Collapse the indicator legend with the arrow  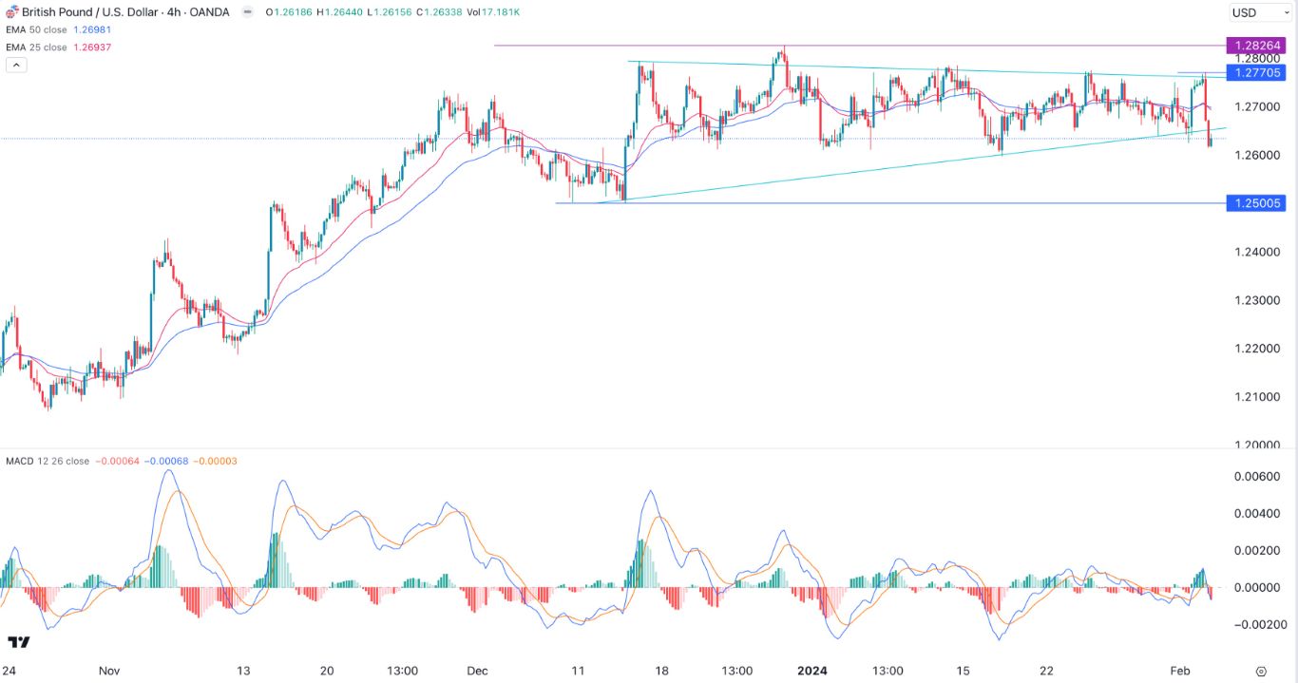pyautogui.click(x=15, y=65)
